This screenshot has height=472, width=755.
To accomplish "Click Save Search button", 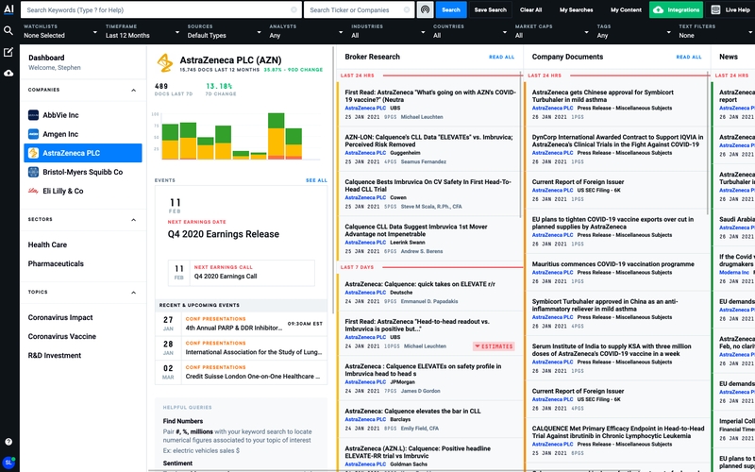I will coord(490,9).
